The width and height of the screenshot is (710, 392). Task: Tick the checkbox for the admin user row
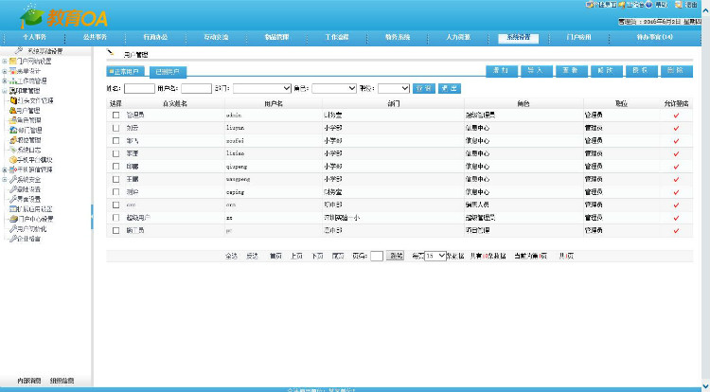115,115
